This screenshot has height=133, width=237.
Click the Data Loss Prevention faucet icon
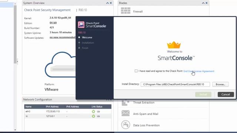coord(126,125)
